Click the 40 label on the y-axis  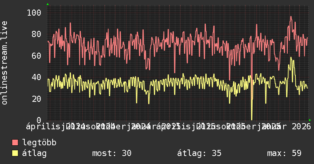(37, 77)
